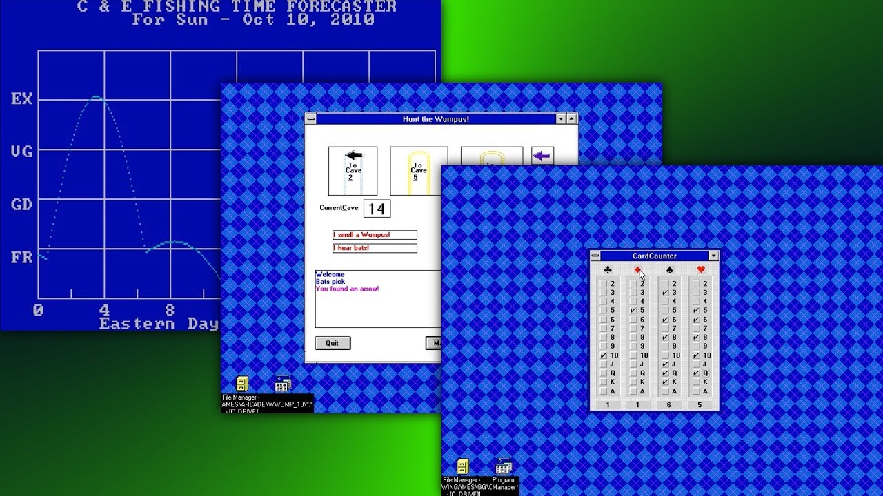The width and height of the screenshot is (883, 496).
Task: Click the CardCounter title bar
Action: (x=655, y=256)
